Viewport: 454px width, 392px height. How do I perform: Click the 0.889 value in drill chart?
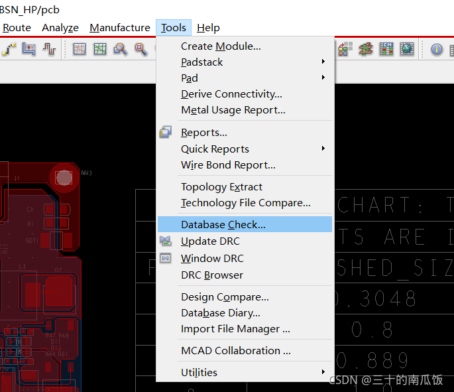pos(372,360)
